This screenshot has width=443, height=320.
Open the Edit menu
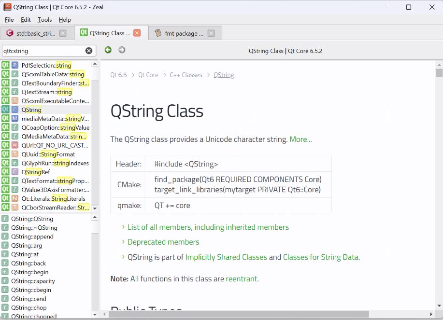(26, 20)
